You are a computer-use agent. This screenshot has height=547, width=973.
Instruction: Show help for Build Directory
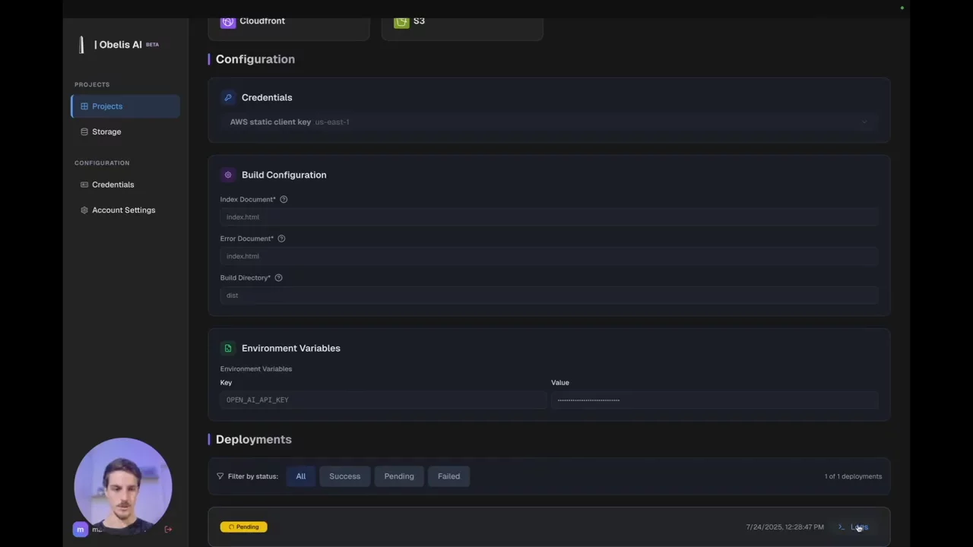[278, 277]
